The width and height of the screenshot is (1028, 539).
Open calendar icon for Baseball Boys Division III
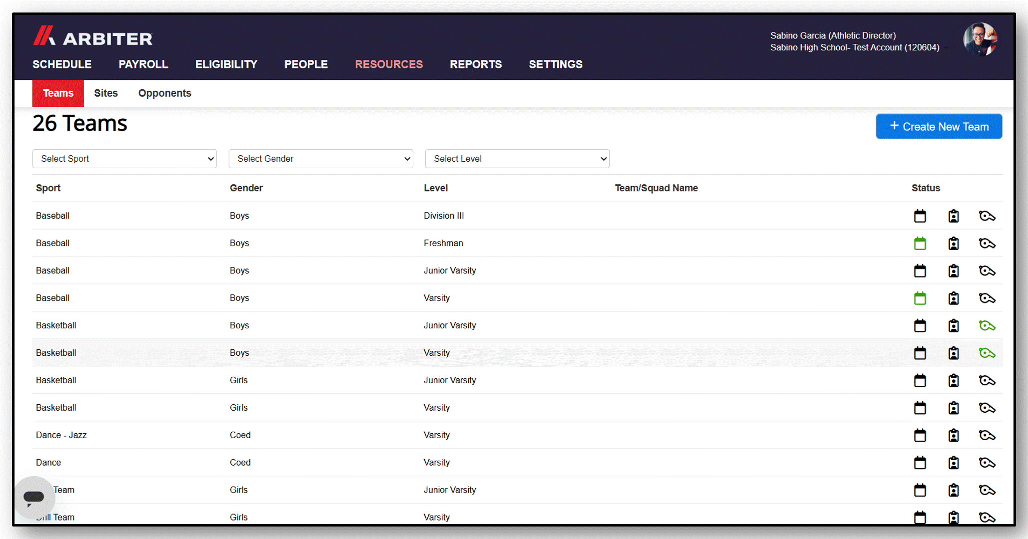pyautogui.click(x=920, y=216)
